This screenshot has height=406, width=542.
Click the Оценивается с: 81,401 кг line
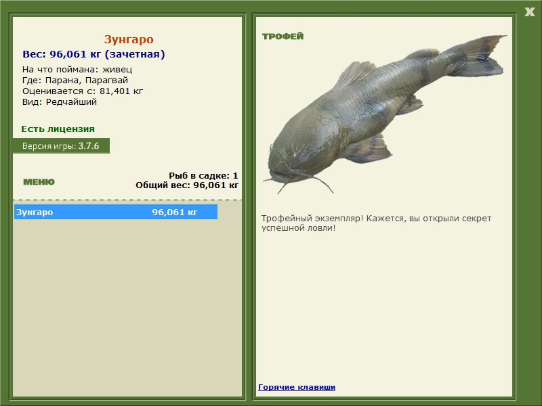click(83, 91)
